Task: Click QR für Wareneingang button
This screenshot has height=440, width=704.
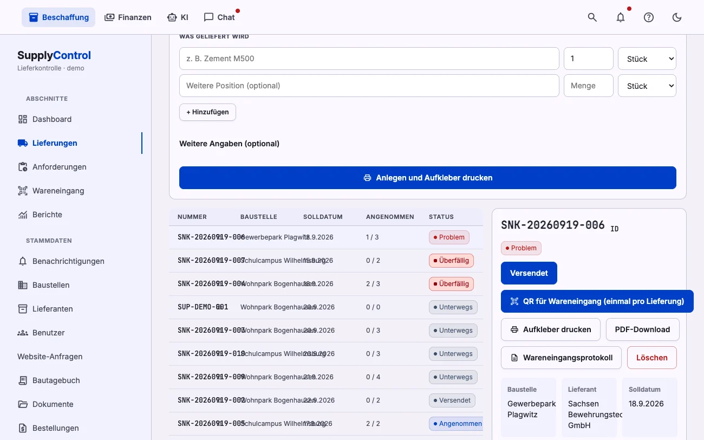Action: point(597,301)
